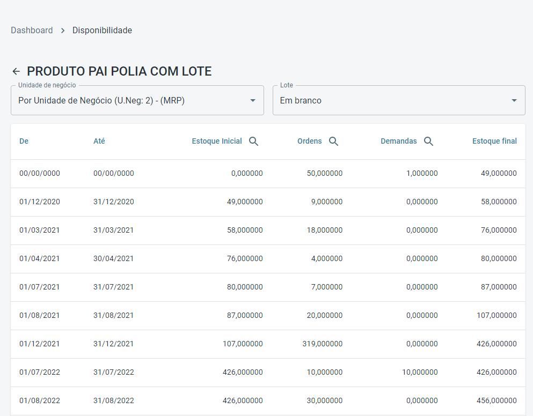The image size is (533, 416).
Task: Click Ordens value 18,000000
Action: tap(325, 230)
